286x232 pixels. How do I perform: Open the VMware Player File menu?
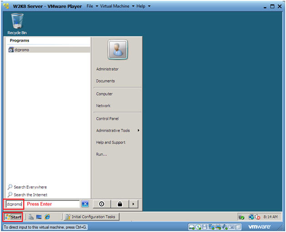click(92, 6)
